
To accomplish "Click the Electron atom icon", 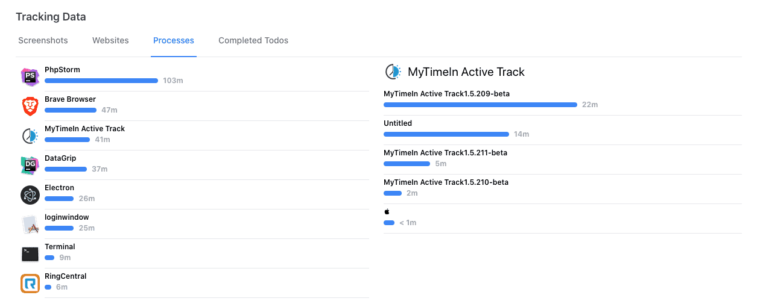I will tap(30, 194).
